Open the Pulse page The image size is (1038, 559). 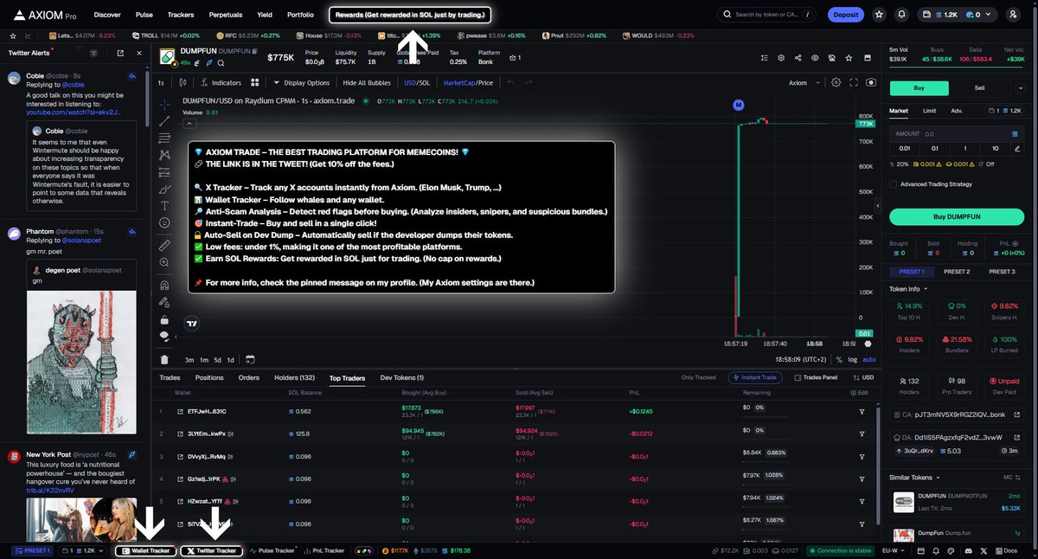coord(144,15)
